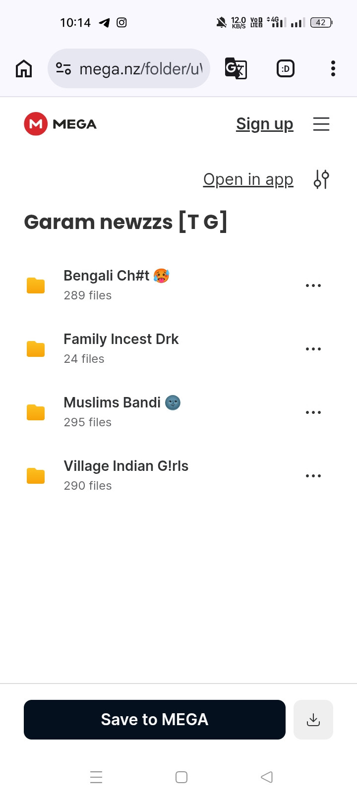Screen dimensions: 357x799
Task: Follow the Sign up link
Action: [x=265, y=124]
